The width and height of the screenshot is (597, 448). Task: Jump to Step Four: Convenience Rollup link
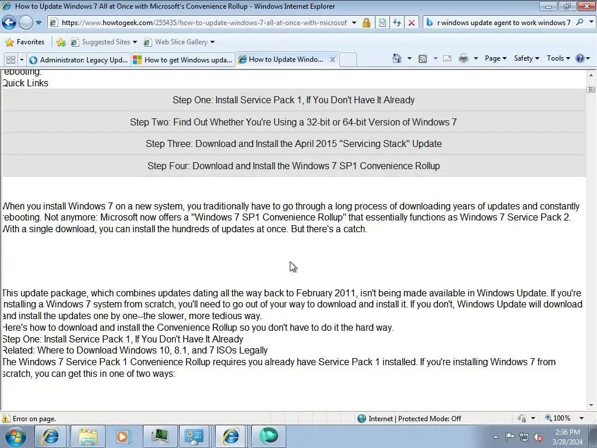[294, 166]
